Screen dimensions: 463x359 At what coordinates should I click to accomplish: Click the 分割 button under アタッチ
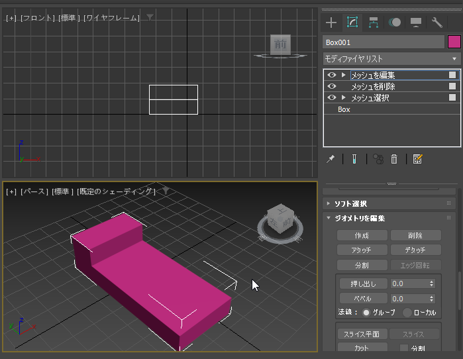coord(362,265)
